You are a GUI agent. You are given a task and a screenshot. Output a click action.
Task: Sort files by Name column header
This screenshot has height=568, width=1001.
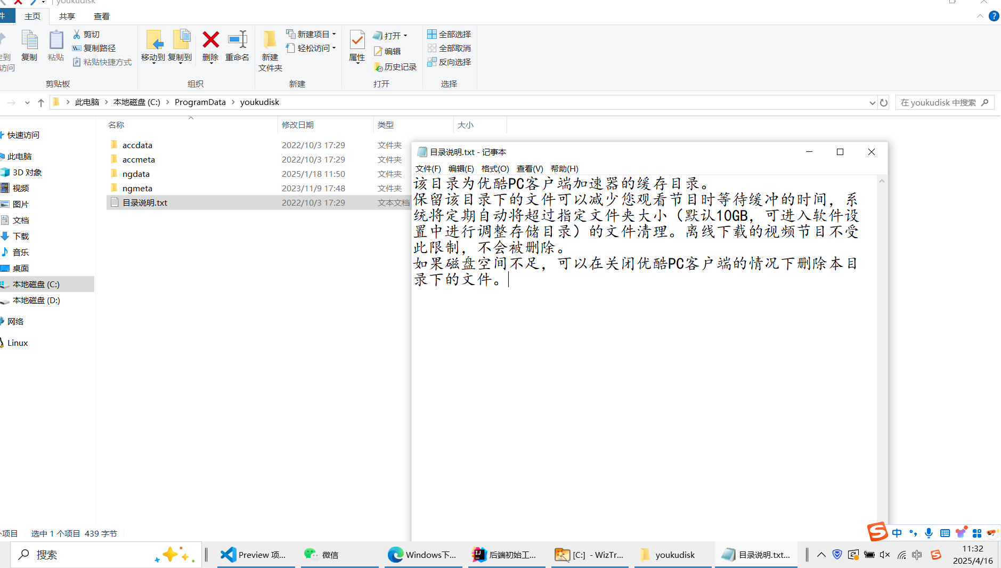pyautogui.click(x=116, y=125)
